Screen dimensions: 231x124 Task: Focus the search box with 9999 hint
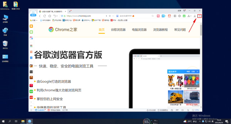pos(135,16)
